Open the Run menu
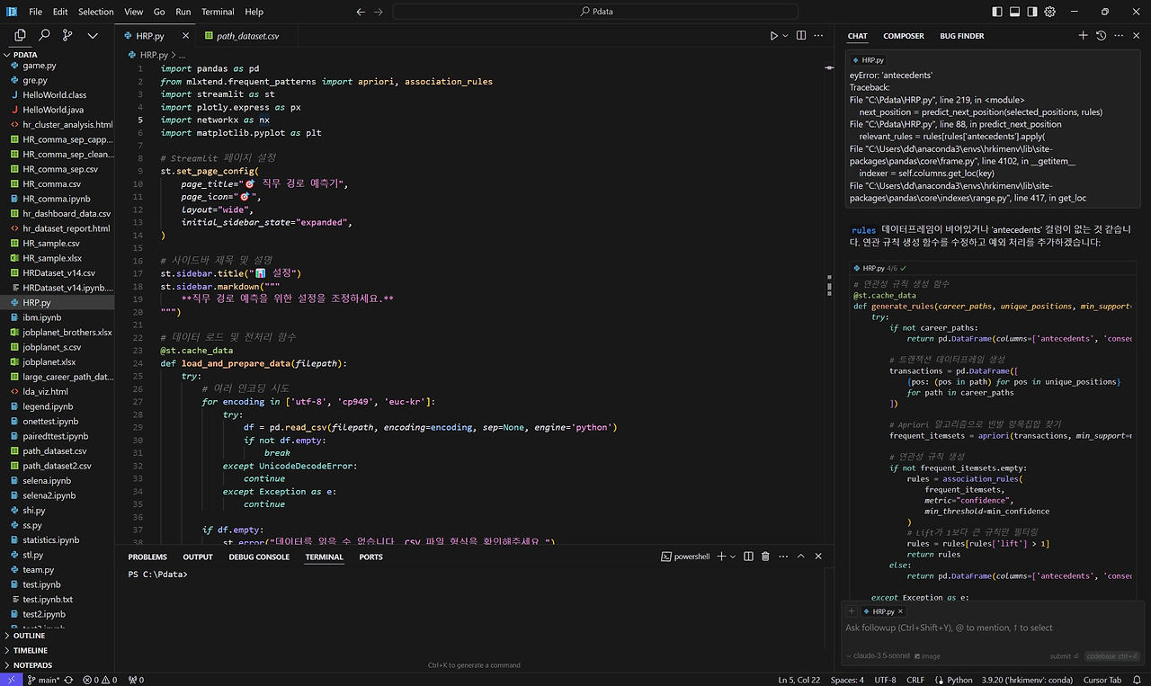Screen dimensions: 1151x686 click(x=183, y=12)
